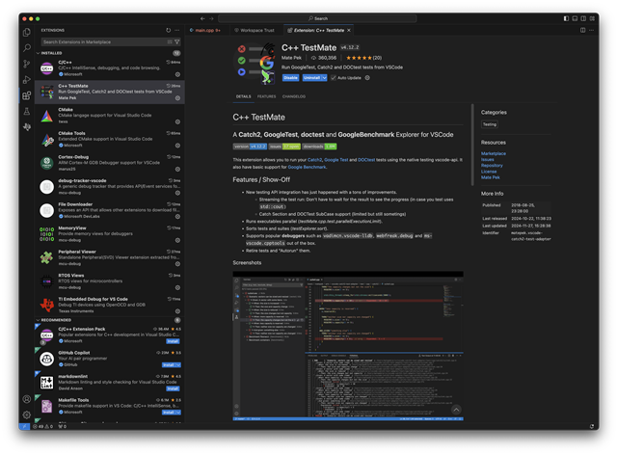Open editor more actions ellipsis
The width and height of the screenshot is (617, 454).
[x=591, y=30]
